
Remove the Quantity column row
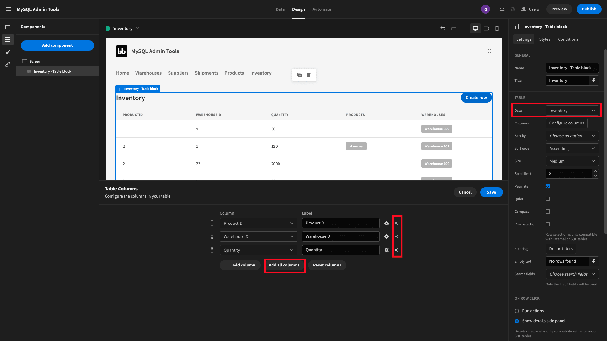click(396, 250)
